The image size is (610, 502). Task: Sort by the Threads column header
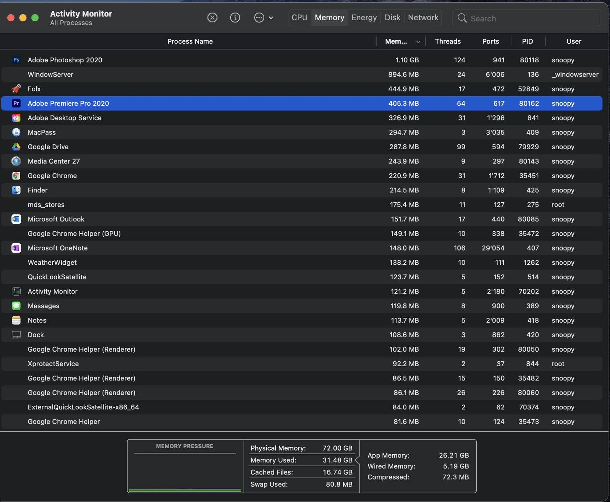coord(448,41)
